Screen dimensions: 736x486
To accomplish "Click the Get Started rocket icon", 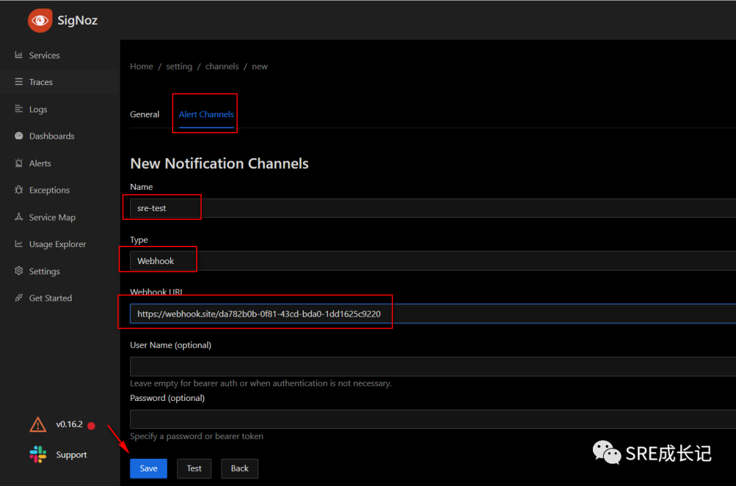I will [19, 297].
